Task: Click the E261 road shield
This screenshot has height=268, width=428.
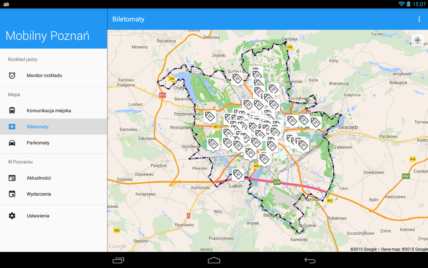Action: 406,176
